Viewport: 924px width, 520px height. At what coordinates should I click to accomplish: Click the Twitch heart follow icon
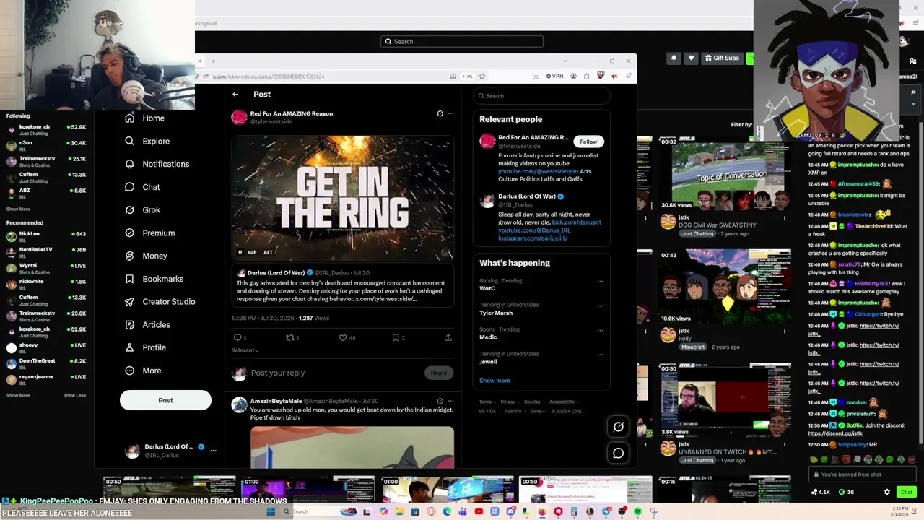pos(691,58)
